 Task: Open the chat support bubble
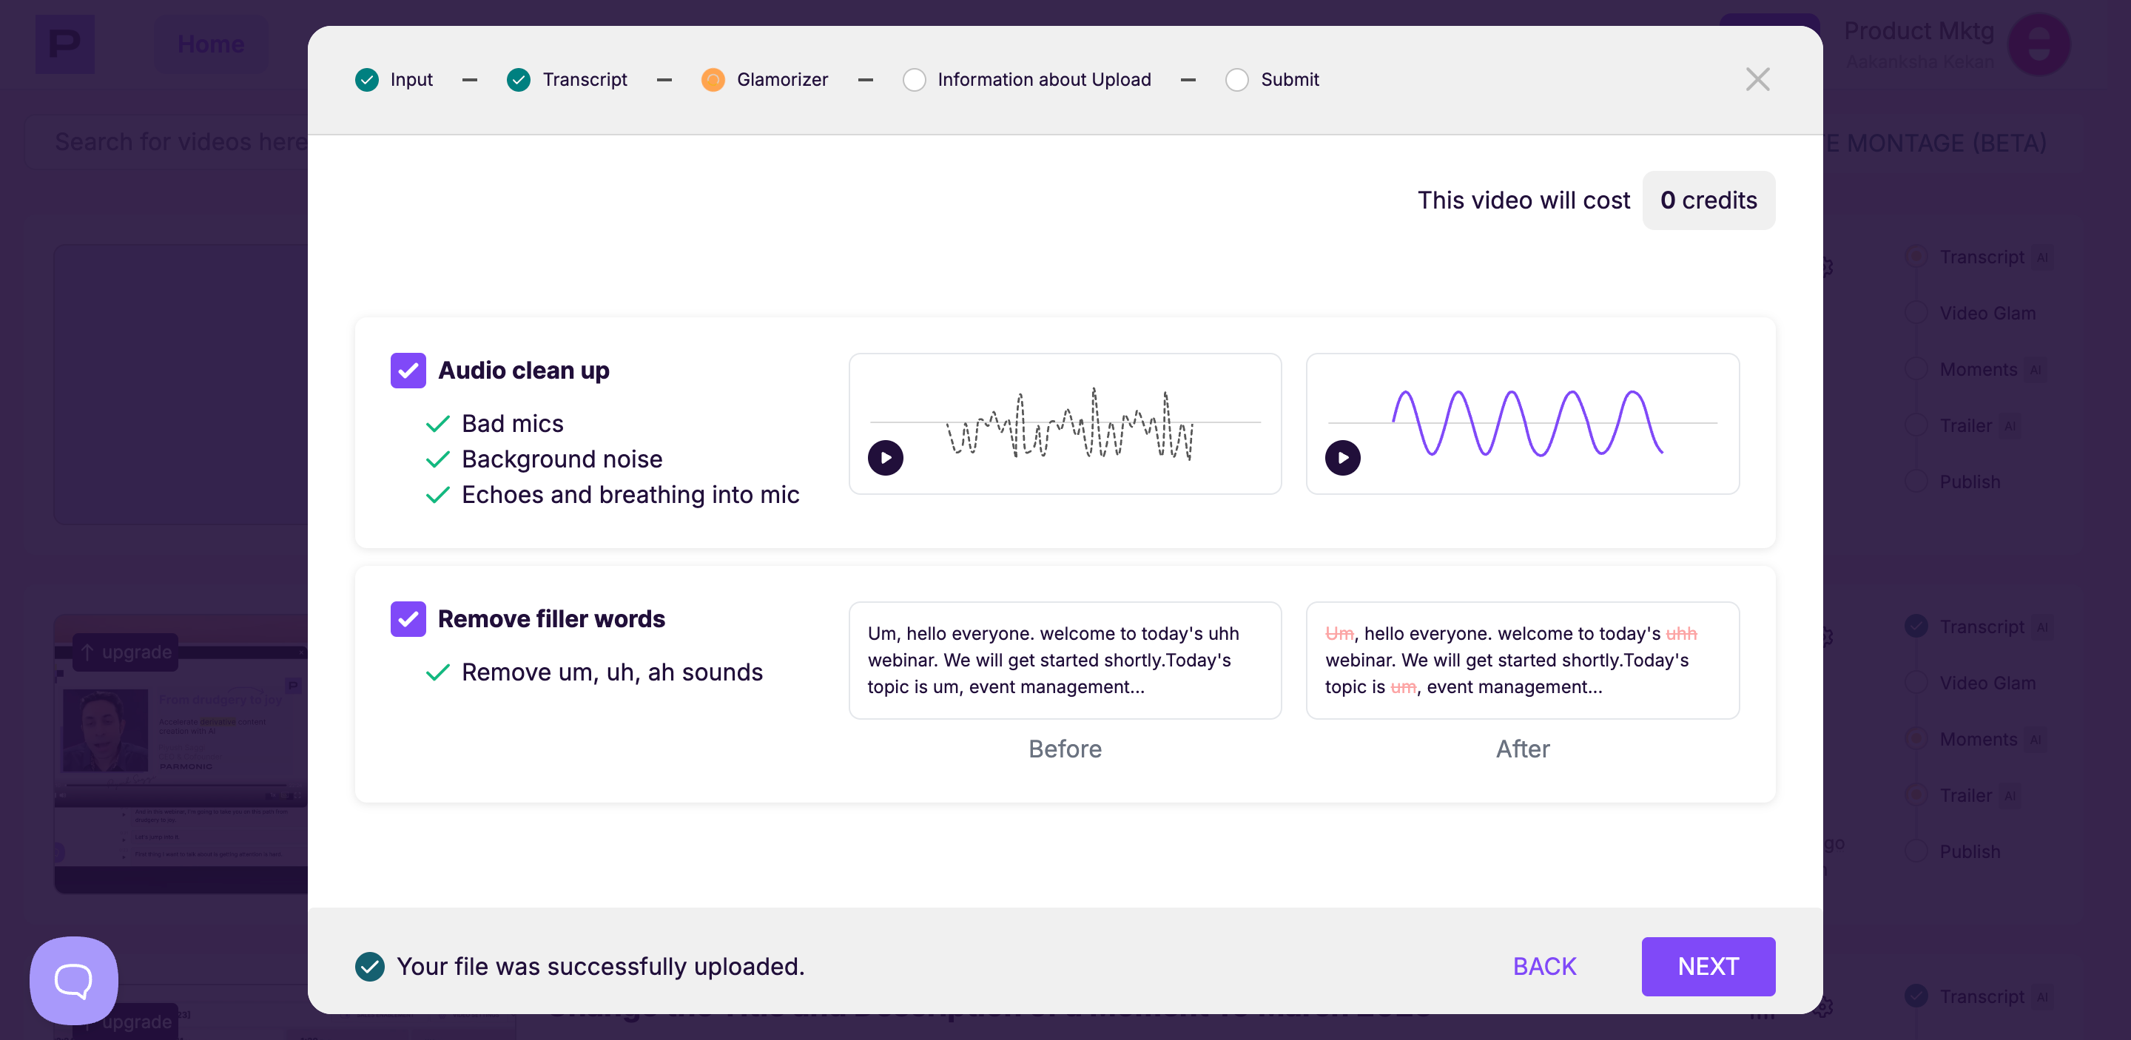pyautogui.click(x=74, y=979)
